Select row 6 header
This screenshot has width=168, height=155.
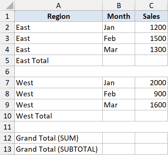click(x=7, y=72)
